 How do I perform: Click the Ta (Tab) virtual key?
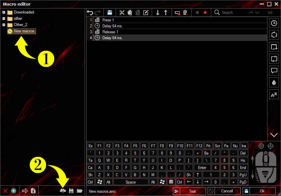point(91,160)
